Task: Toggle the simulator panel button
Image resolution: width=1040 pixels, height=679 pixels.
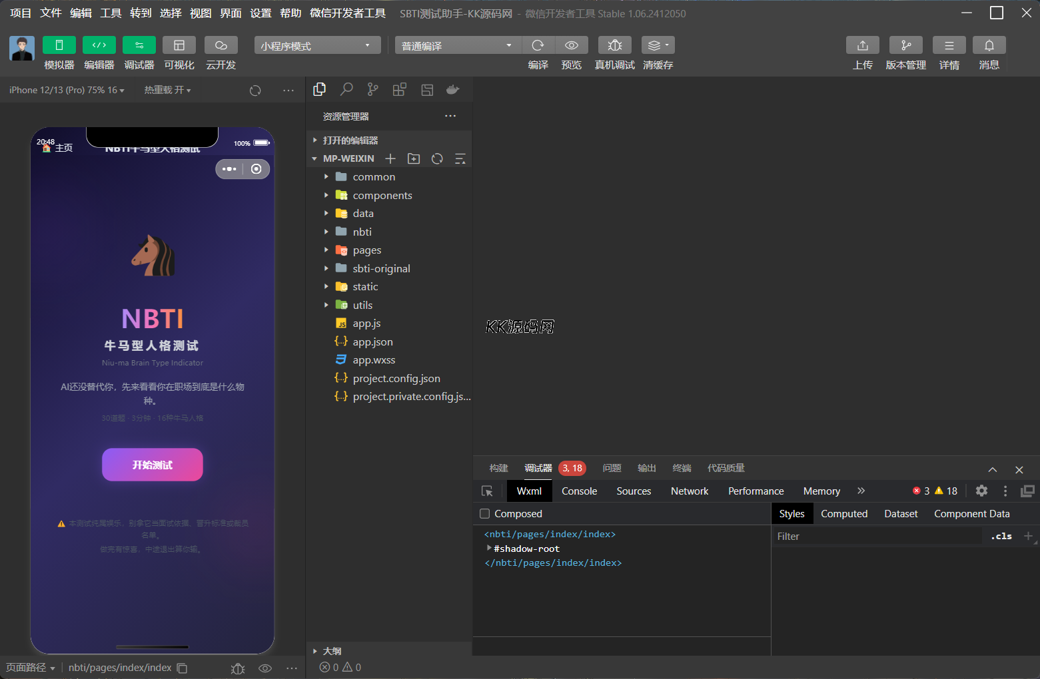Action: coord(59,45)
